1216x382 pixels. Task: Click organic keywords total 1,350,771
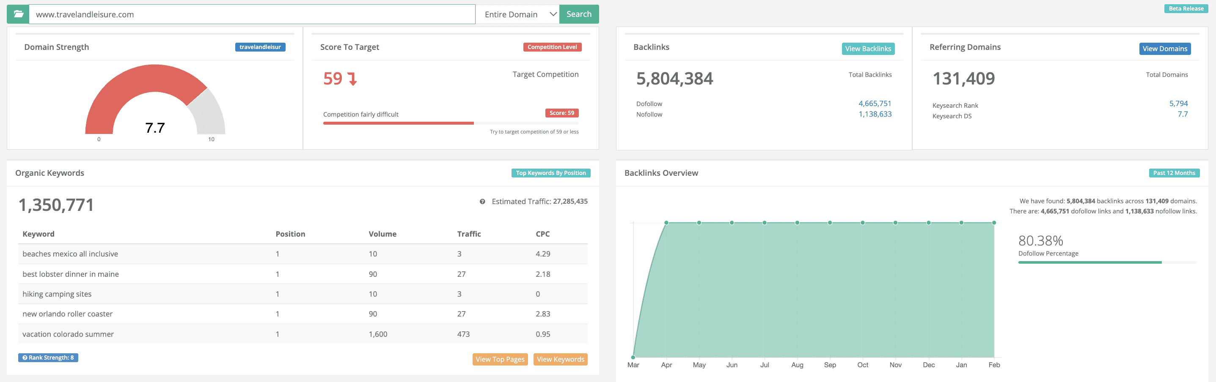pos(56,205)
